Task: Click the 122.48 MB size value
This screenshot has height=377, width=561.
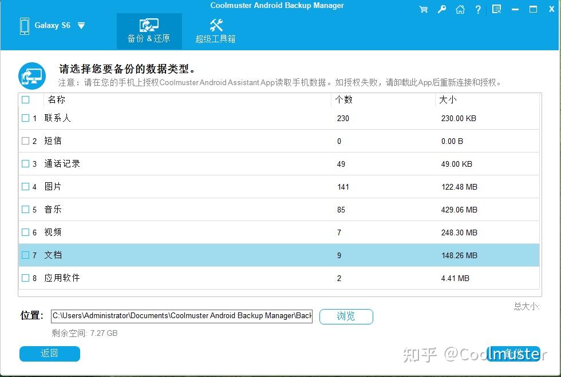Action: (459, 187)
